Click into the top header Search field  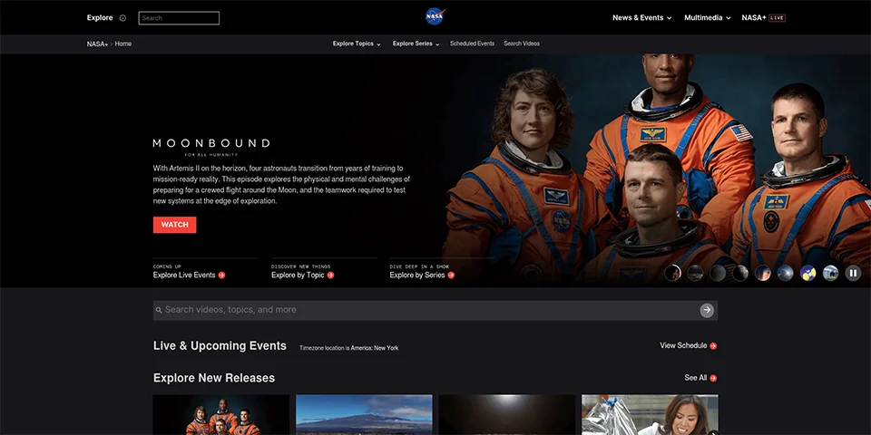(x=179, y=18)
